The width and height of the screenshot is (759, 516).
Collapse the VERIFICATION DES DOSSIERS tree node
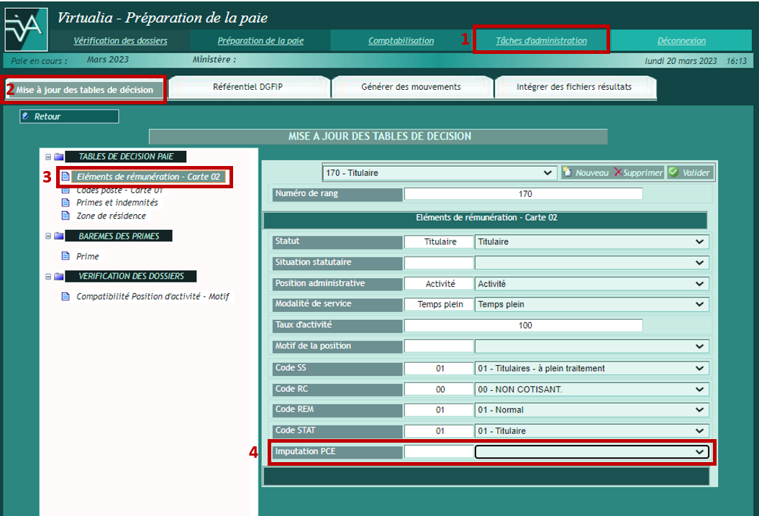coord(48,276)
